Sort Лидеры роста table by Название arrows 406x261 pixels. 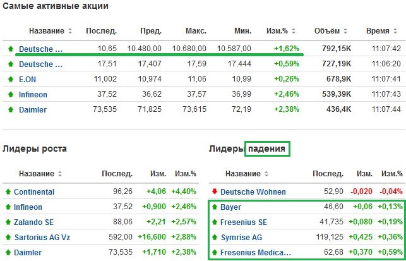coord(60,174)
